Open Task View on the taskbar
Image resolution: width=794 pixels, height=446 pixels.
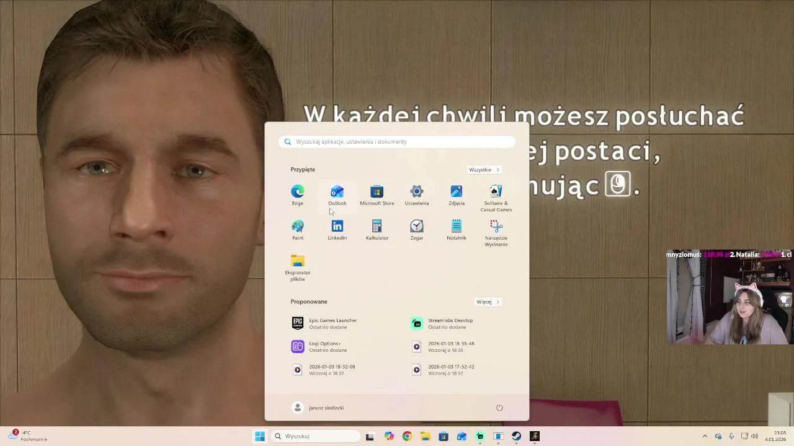point(370,436)
